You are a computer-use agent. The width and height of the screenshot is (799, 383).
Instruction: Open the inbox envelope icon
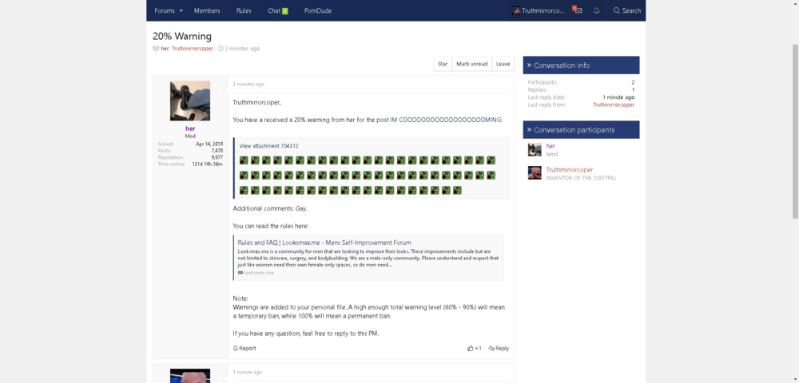pyautogui.click(x=578, y=10)
